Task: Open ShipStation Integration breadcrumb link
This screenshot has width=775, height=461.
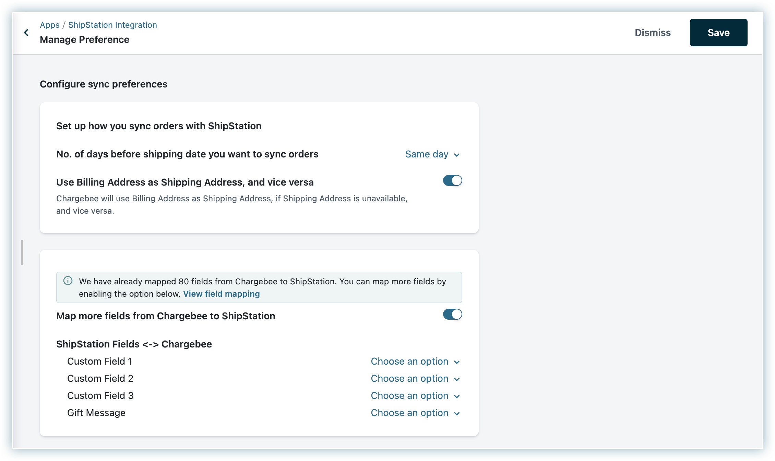Action: pyautogui.click(x=112, y=25)
